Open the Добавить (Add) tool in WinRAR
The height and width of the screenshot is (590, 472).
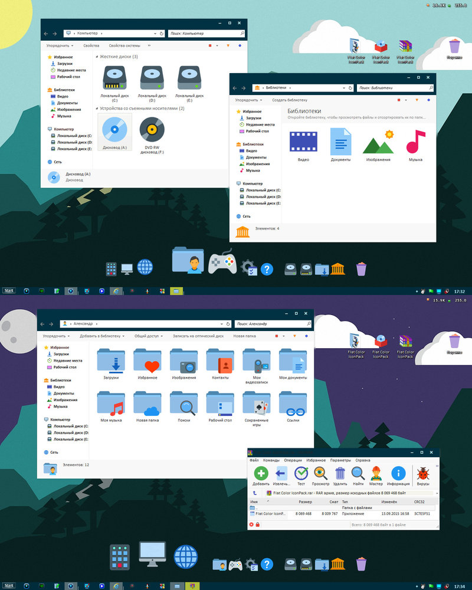[261, 472]
